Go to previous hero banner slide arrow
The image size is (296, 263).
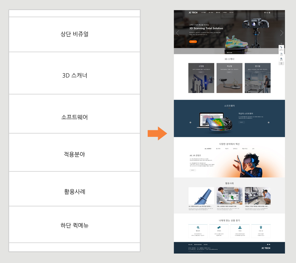(178, 33)
